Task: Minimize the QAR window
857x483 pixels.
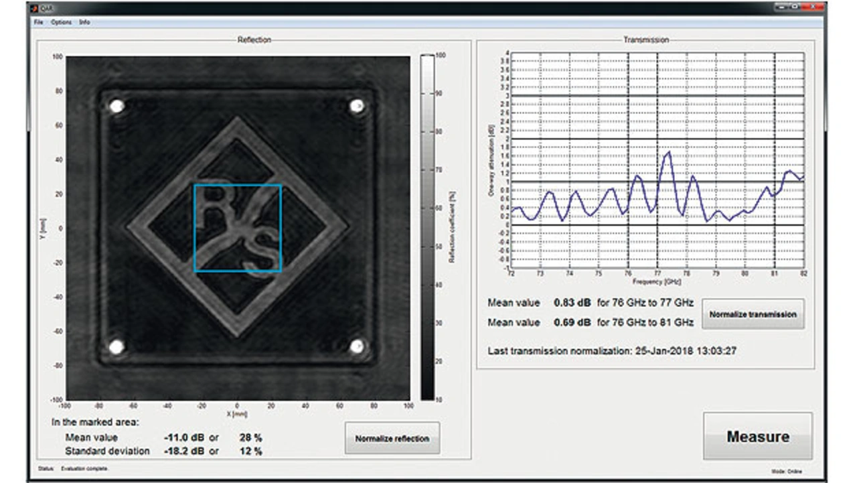Action: 781,8
